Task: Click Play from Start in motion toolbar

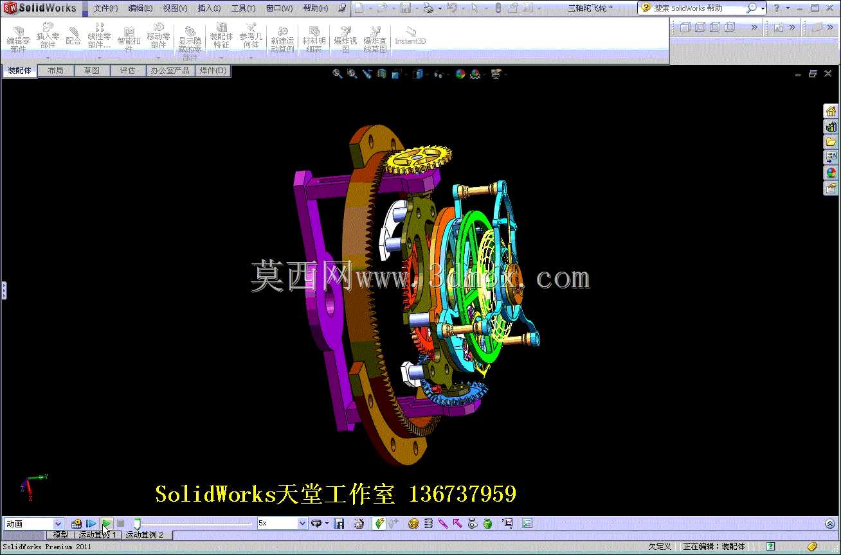Action: pos(91,524)
